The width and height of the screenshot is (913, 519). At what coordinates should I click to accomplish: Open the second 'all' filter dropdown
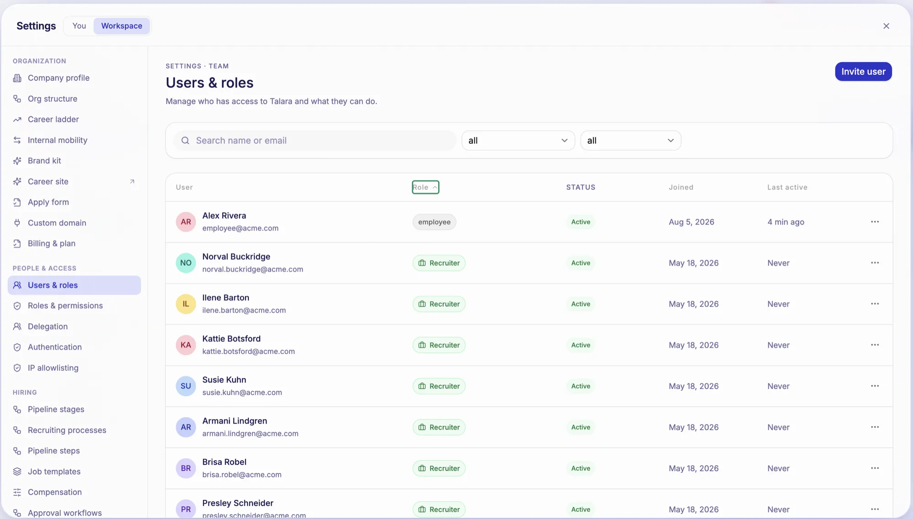click(x=631, y=141)
